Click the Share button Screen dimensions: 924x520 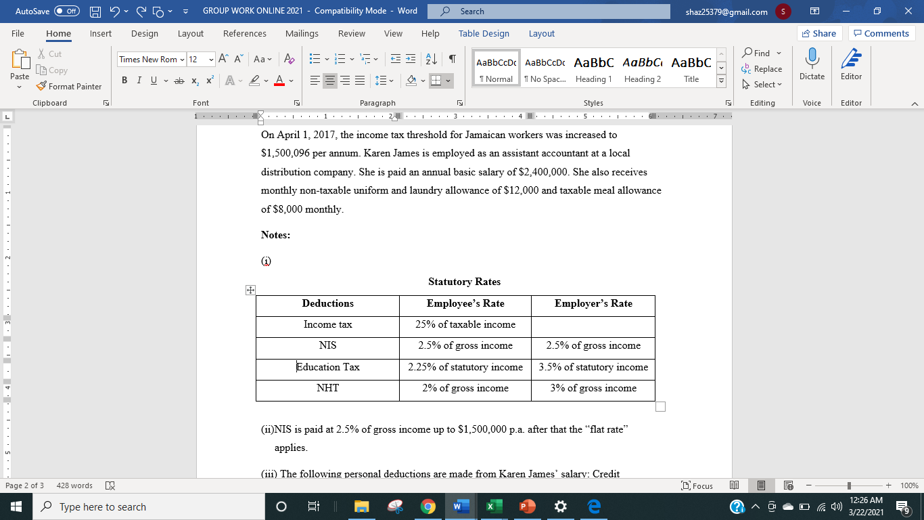(820, 33)
